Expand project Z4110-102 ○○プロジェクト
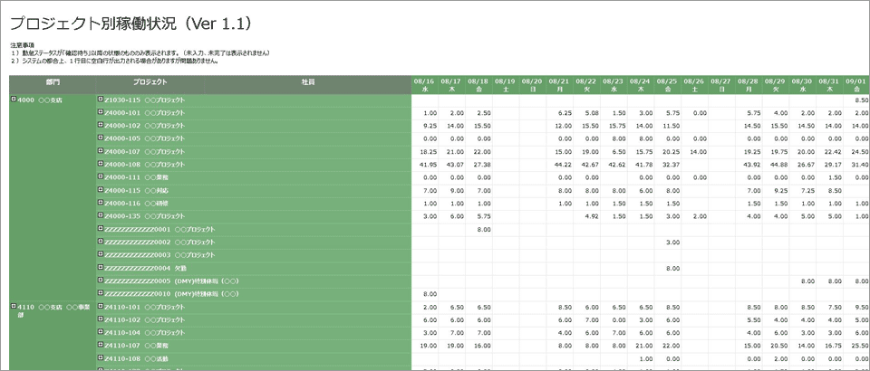The image size is (870, 371). point(101,319)
